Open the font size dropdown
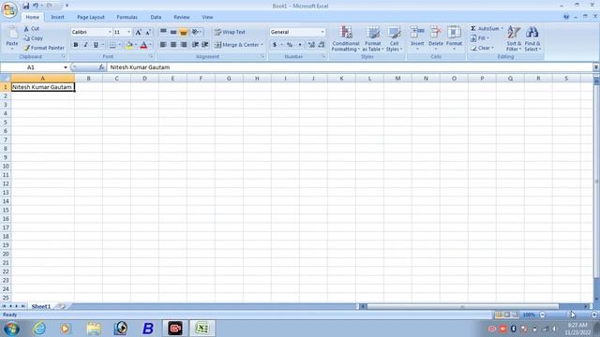Screen dimensions: 600x337 click(x=129, y=32)
